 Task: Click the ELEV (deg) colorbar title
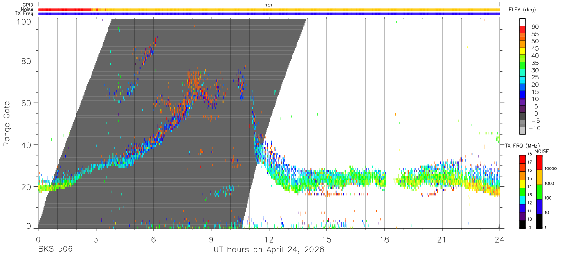pos(523,9)
